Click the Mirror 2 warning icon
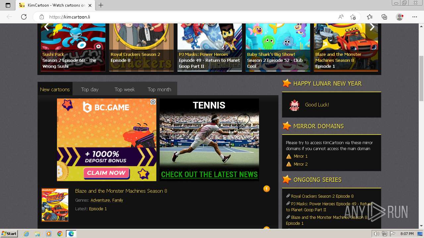Screen dimensions: 424x238 coord(289,164)
